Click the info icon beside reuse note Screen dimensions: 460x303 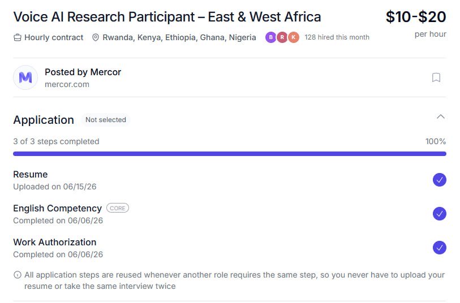coord(18,275)
